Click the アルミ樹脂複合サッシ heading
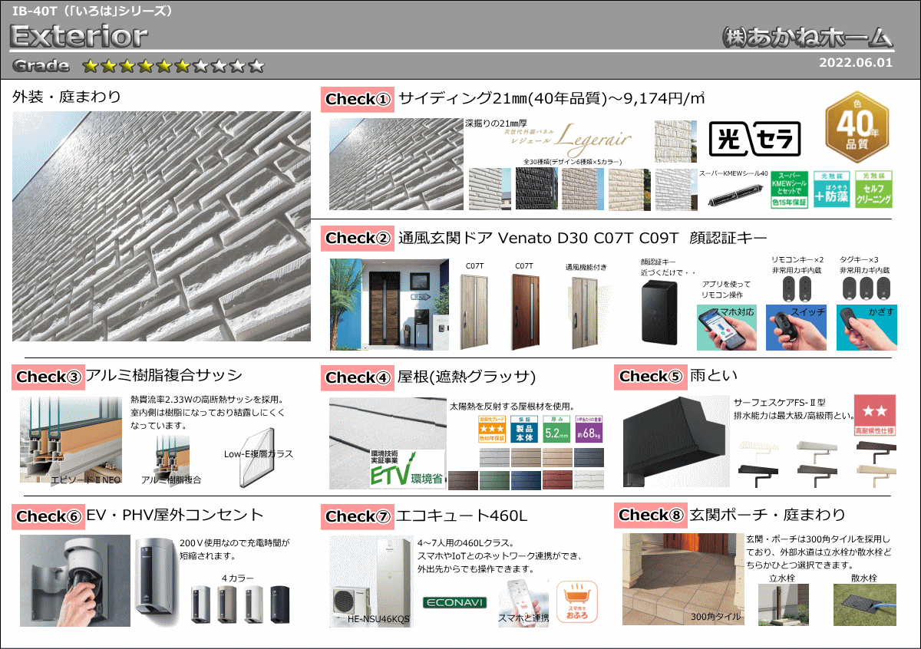921x649 pixels. pos(163,375)
